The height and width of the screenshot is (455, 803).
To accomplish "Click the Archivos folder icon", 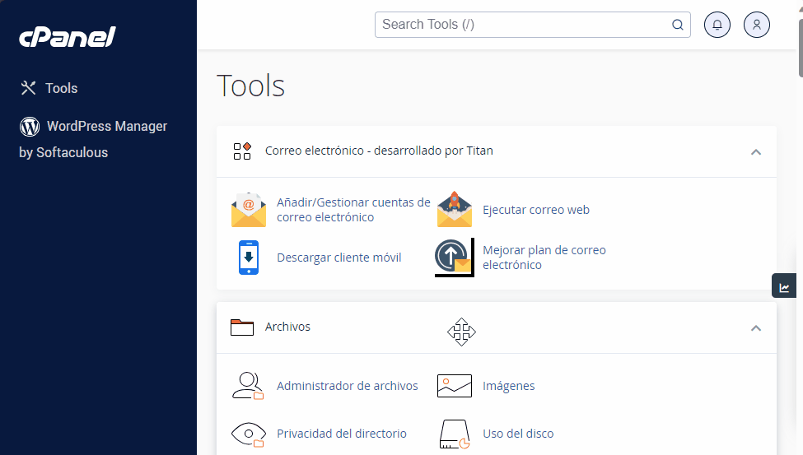I will click(x=242, y=327).
